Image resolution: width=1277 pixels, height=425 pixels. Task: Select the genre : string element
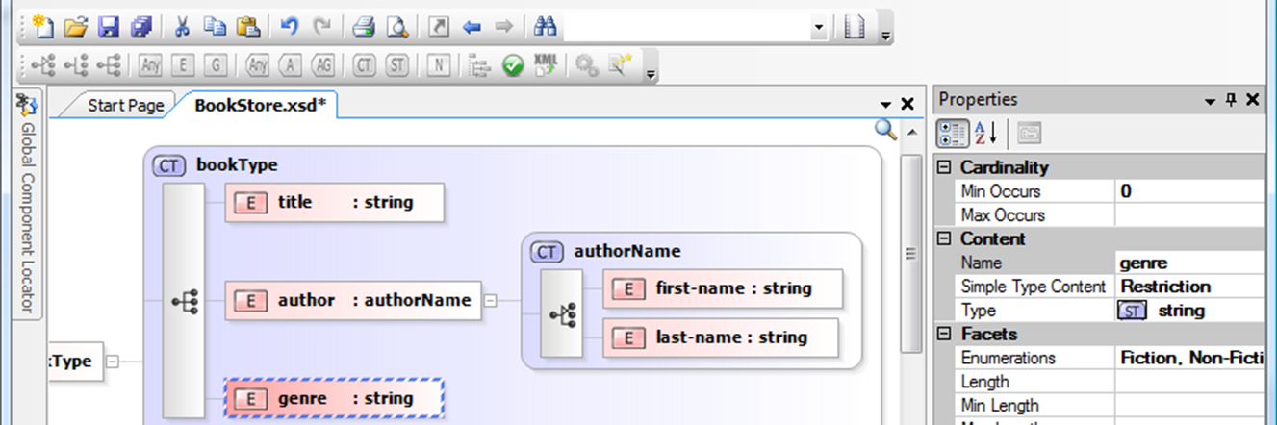tap(334, 398)
